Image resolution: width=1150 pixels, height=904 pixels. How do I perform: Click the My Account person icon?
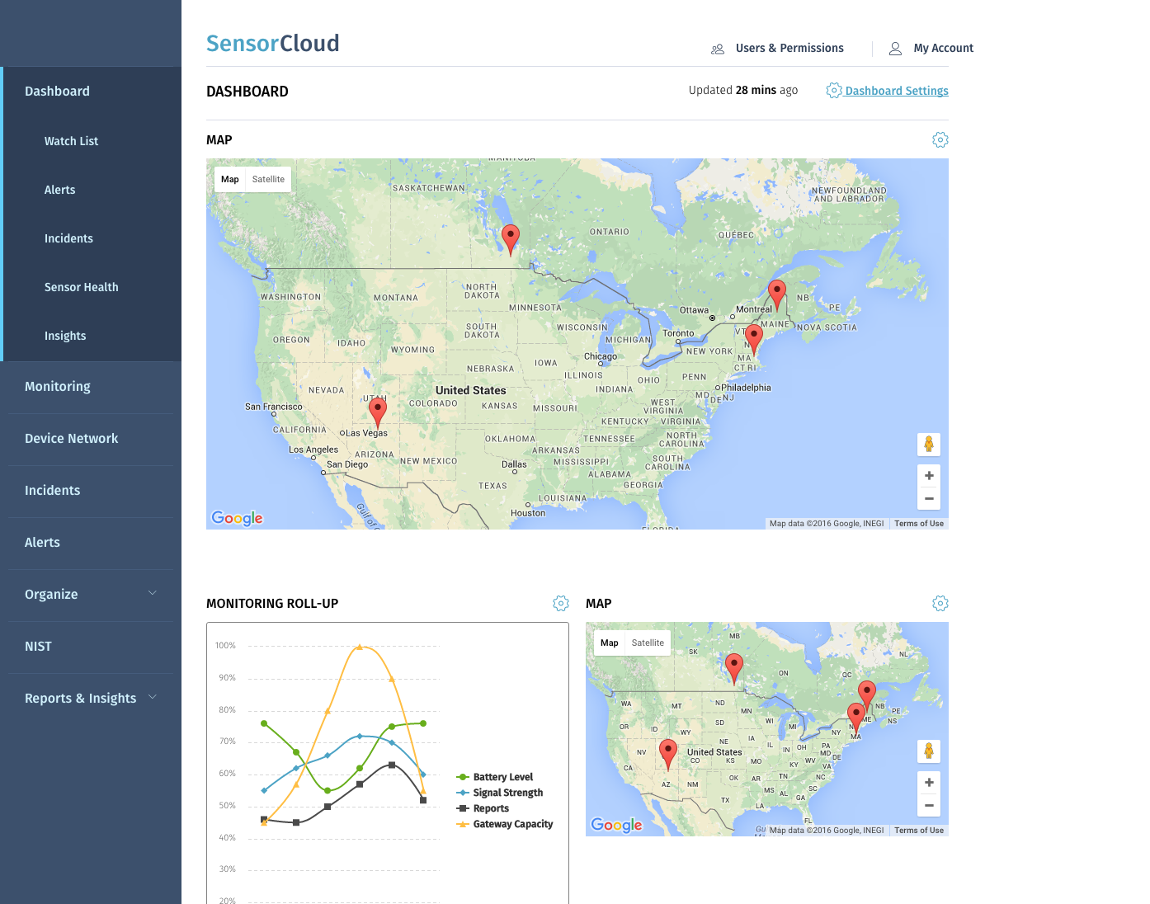coord(895,49)
